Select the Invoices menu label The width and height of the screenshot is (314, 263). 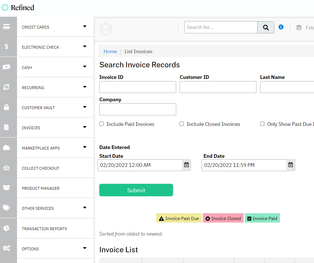pyautogui.click(x=31, y=128)
